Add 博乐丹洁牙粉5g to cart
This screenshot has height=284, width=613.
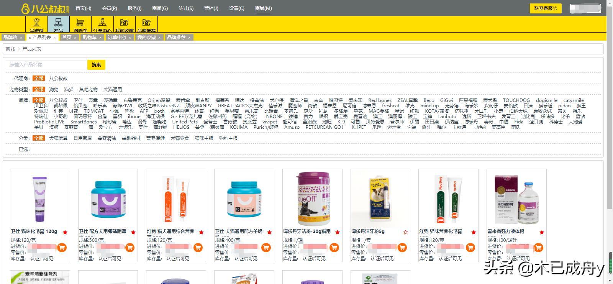click(x=402, y=248)
